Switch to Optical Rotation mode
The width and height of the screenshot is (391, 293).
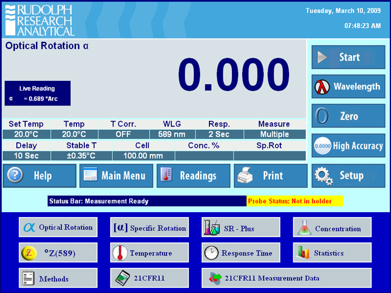[x=58, y=228]
